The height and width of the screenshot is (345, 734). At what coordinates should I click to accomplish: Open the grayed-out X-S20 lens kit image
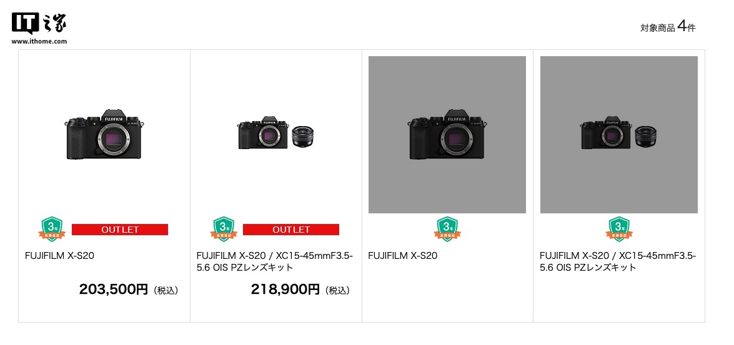pyautogui.click(x=619, y=135)
